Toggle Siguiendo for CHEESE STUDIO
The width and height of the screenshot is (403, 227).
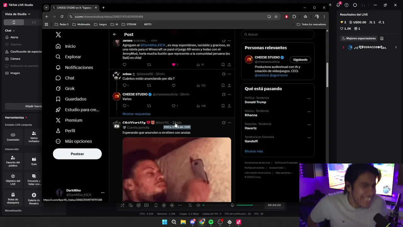[x=300, y=60]
